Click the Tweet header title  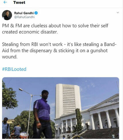coord(19,2)
